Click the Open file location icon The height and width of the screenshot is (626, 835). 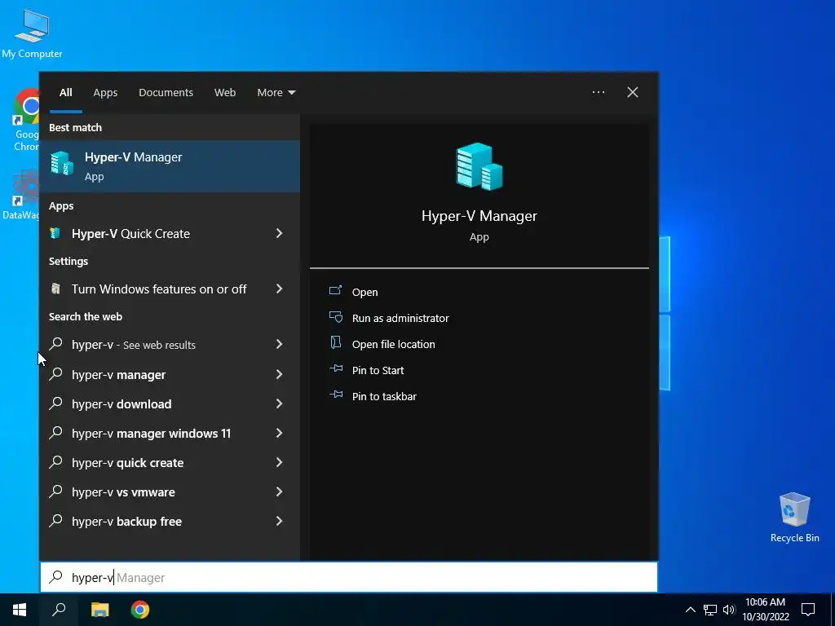pos(335,342)
